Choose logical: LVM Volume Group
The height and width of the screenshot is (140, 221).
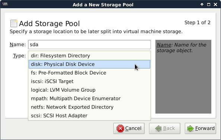click(x=89, y=90)
